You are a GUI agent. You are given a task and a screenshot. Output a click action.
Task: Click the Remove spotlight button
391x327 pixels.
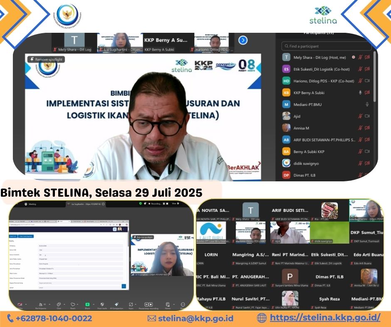point(46,59)
